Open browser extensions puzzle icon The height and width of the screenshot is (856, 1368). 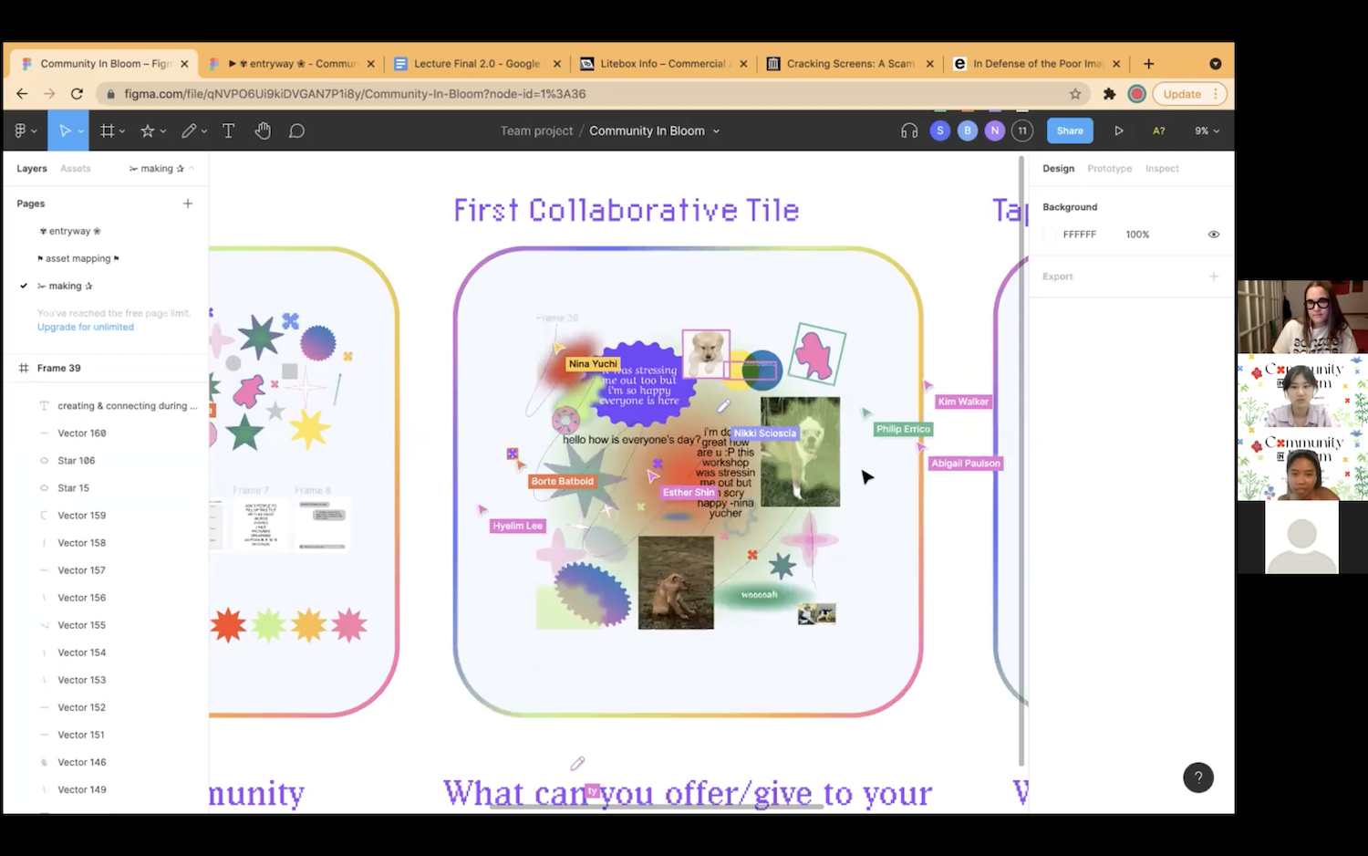pyautogui.click(x=1109, y=93)
